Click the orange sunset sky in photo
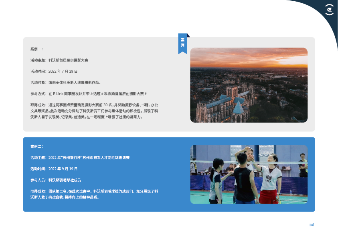Viewport: 338px width, 238px height. coord(249,58)
